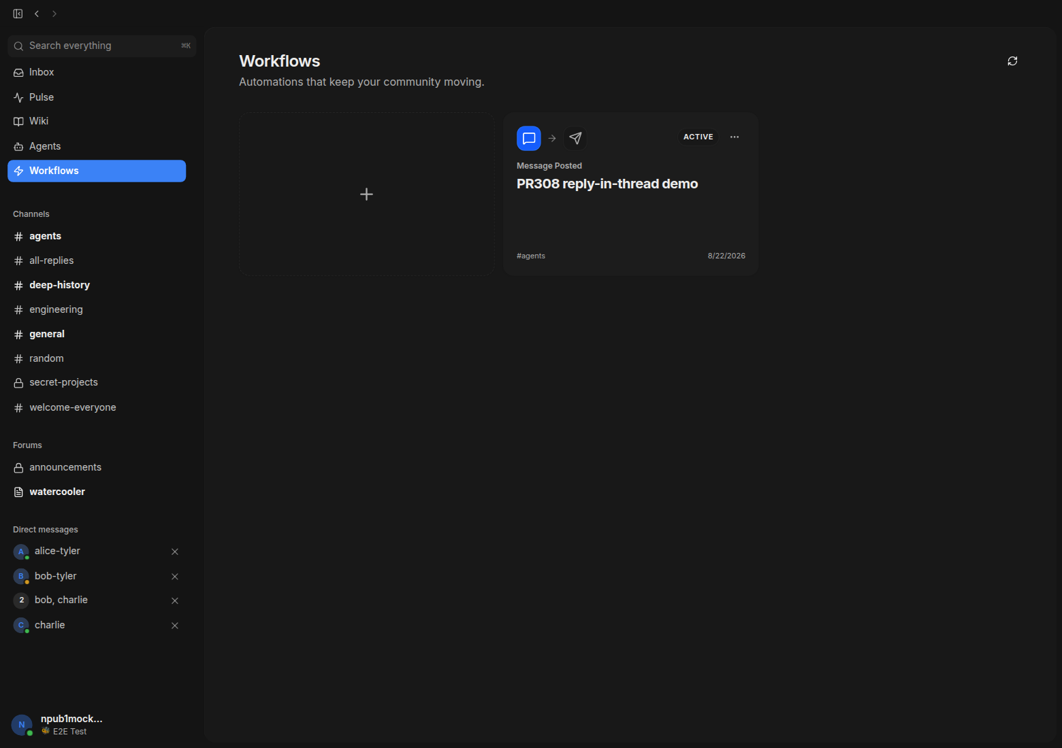Click the Search everything field
Viewport: 1062px width, 748px height.
tap(102, 46)
